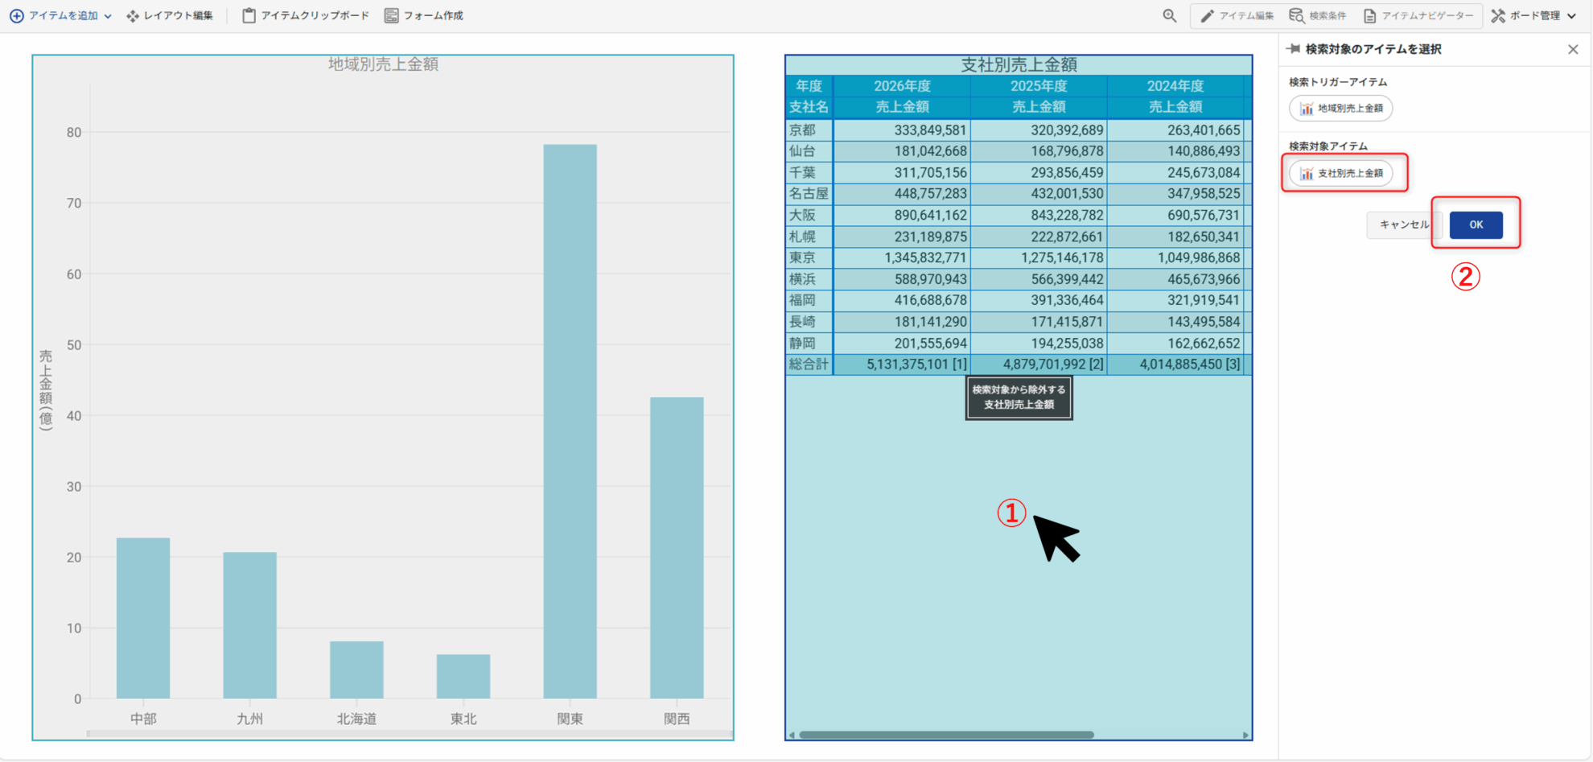1593x762 pixels.
Task: Close the 検索対象のアイテムを選択 panel
Action: pyautogui.click(x=1573, y=49)
